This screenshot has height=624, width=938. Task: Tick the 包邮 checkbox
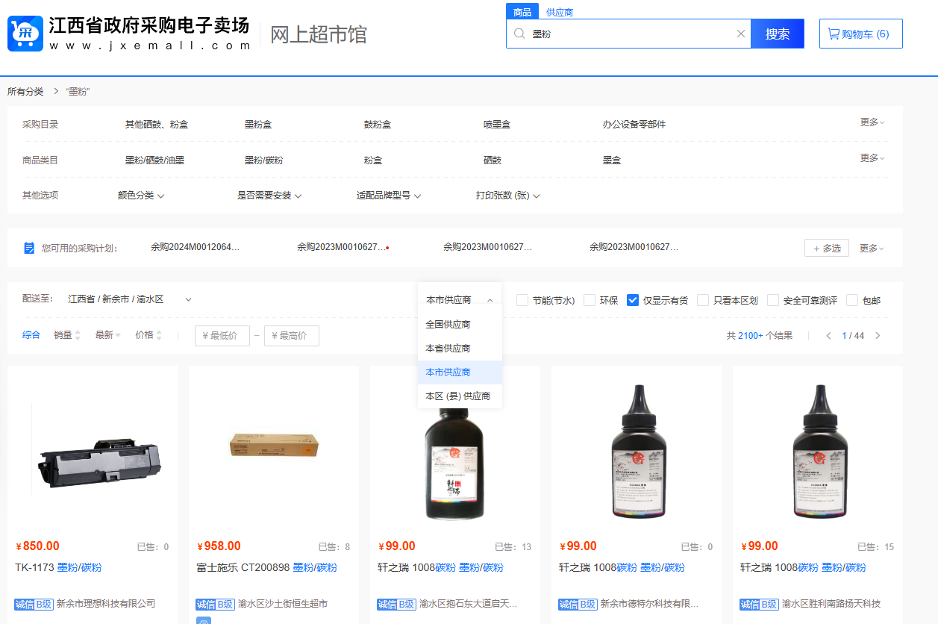(852, 300)
